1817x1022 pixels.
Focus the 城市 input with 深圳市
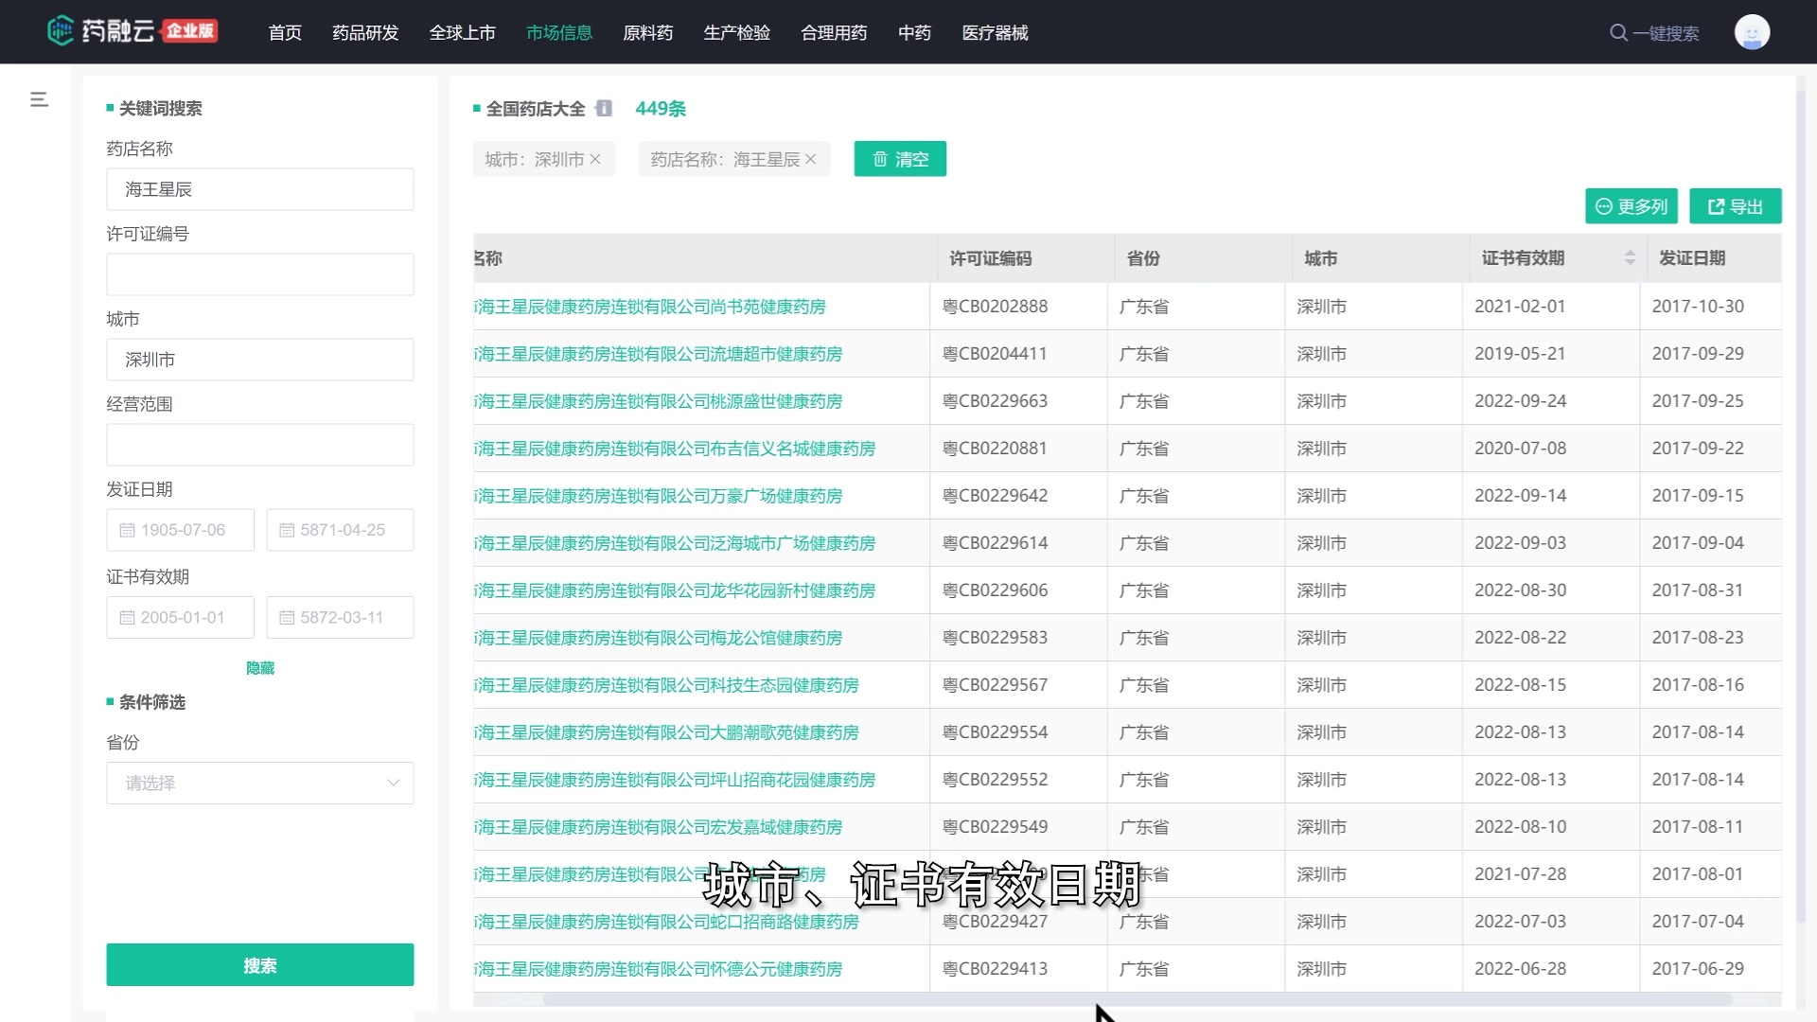(x=260, y=360)
